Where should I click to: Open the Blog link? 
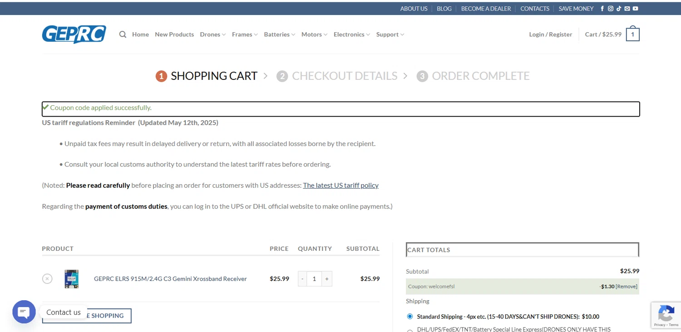tap(444, 9)
